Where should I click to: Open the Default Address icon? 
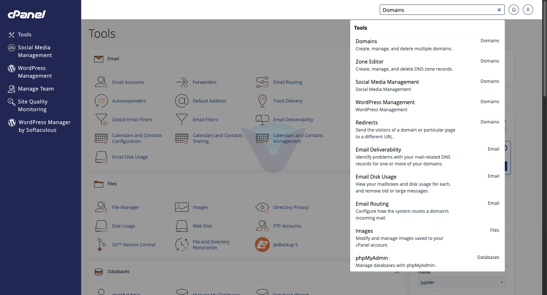[x=182, y=101]
